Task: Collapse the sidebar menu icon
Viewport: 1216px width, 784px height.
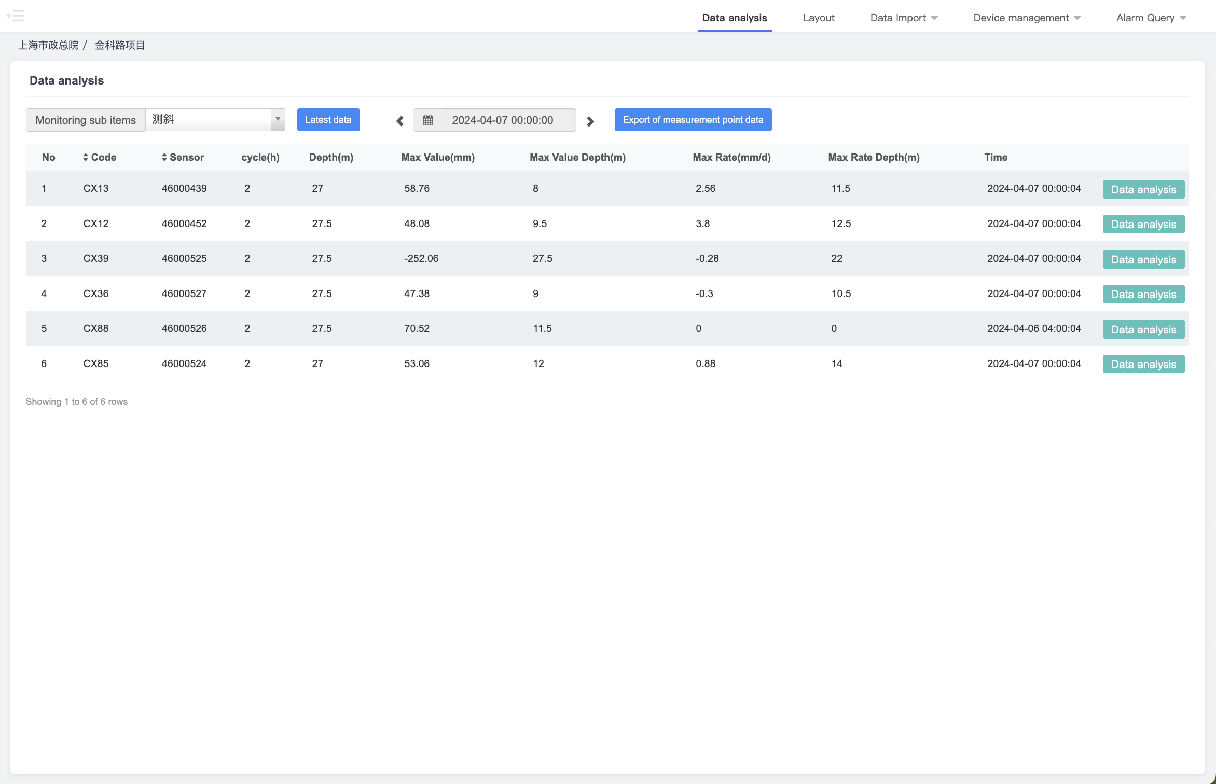Action: tap(16, 16)
